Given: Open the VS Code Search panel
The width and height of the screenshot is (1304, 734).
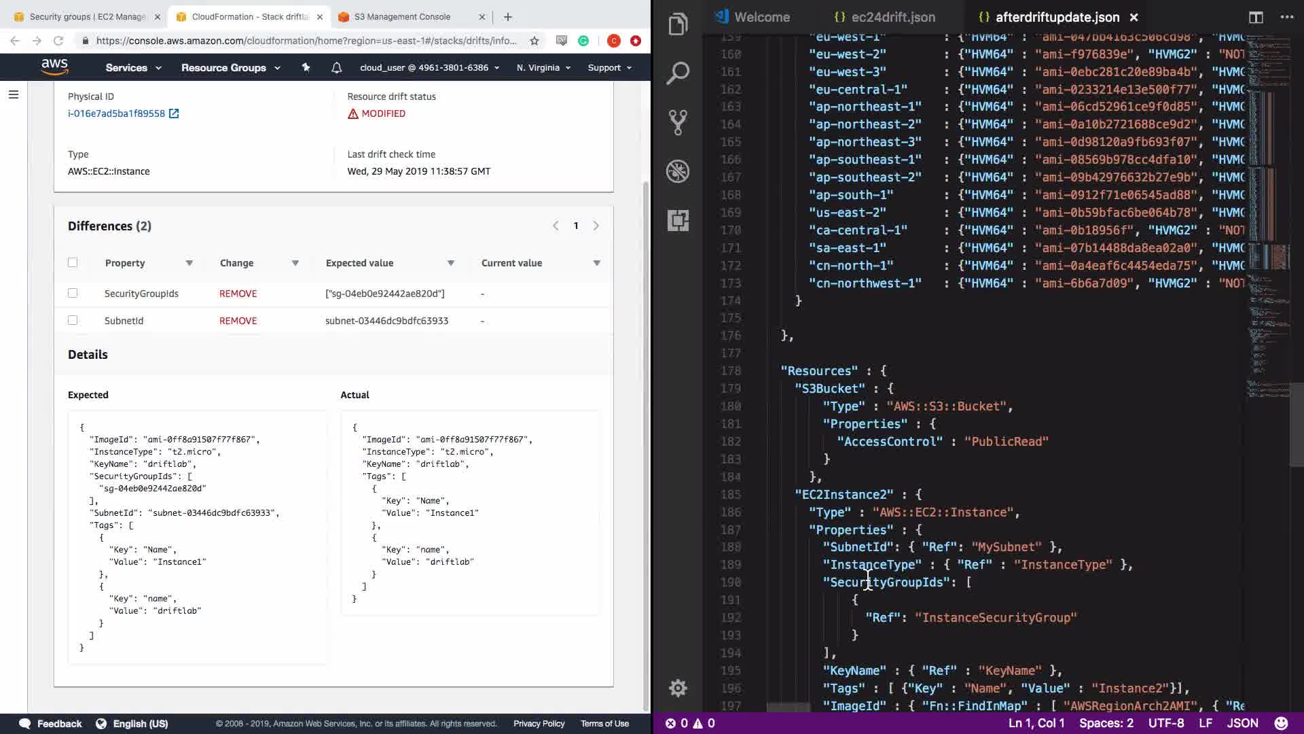Looking at the screenshot, I should [678, 73].
